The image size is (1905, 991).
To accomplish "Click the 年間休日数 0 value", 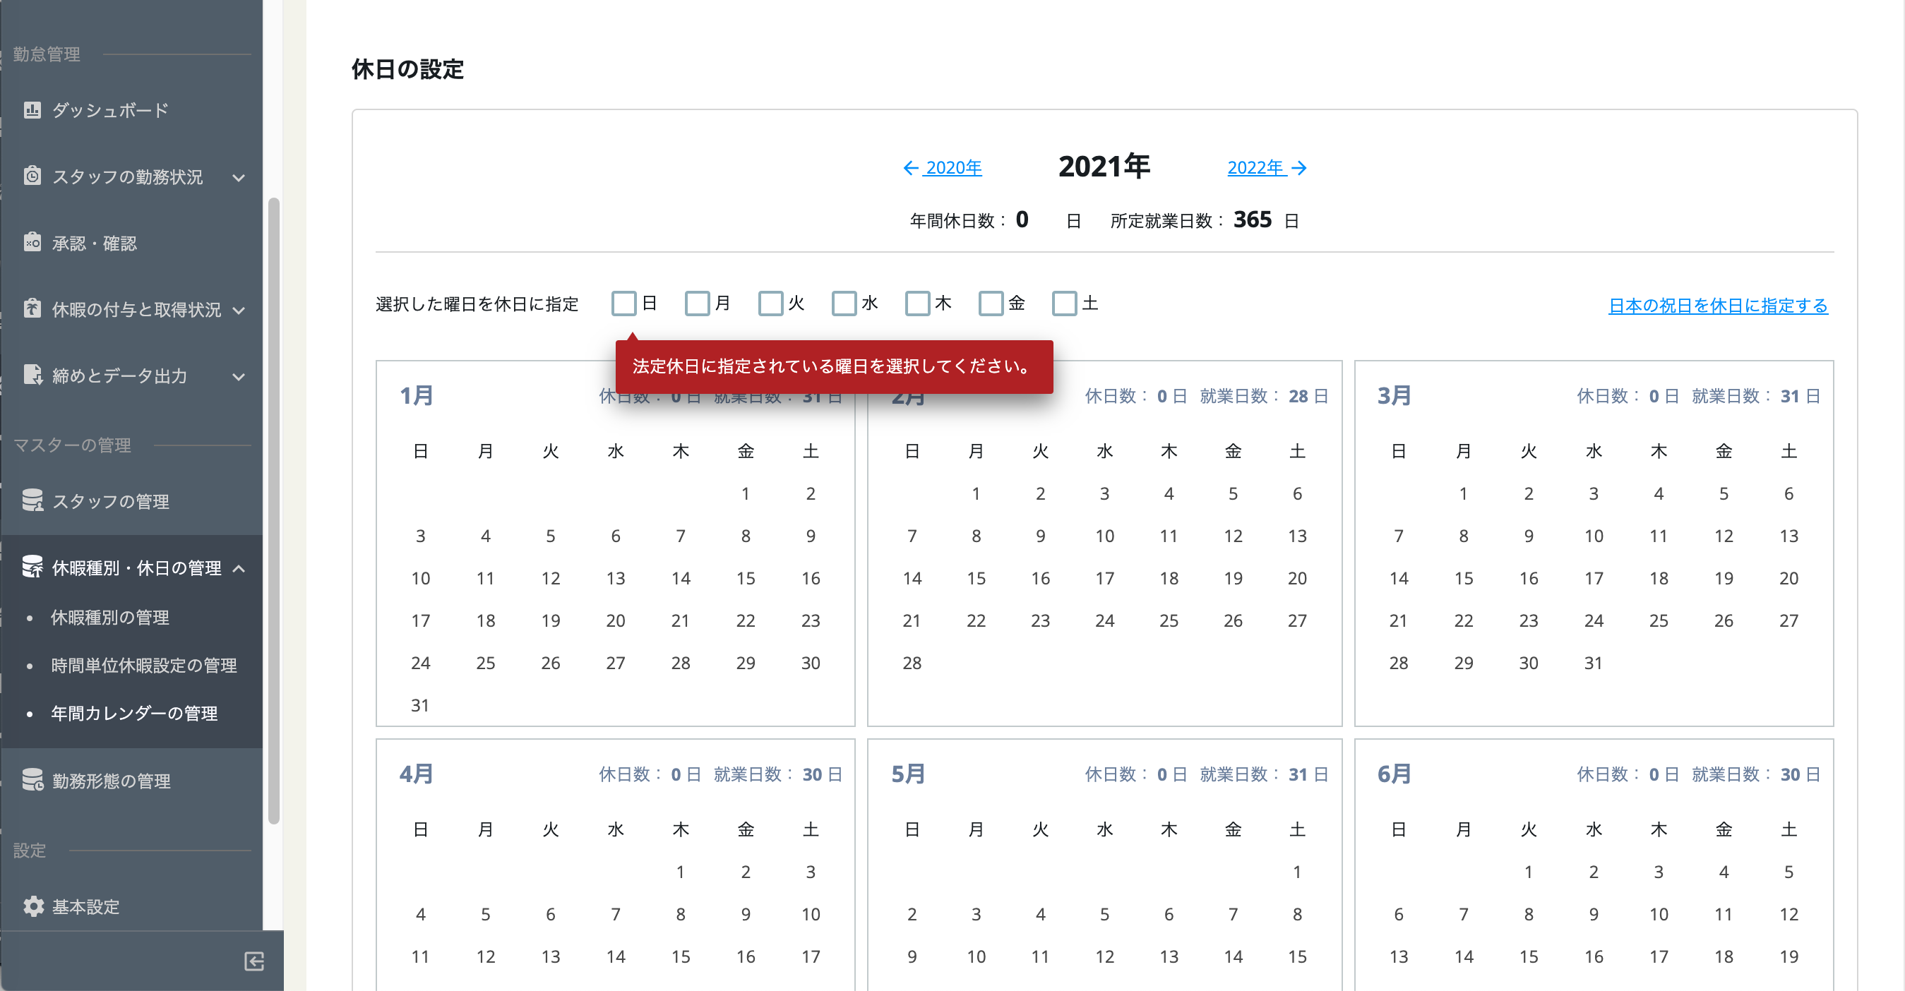I will (x=1021, y=220).
